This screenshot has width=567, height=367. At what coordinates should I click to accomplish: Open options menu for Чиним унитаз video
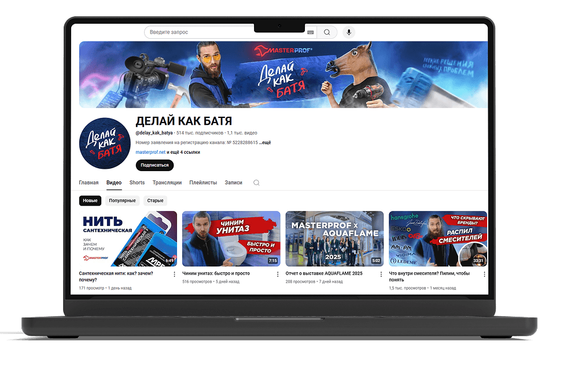coord(278,274)
